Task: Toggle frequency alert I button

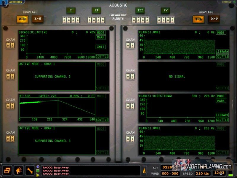Action: [x=71, y=11]
